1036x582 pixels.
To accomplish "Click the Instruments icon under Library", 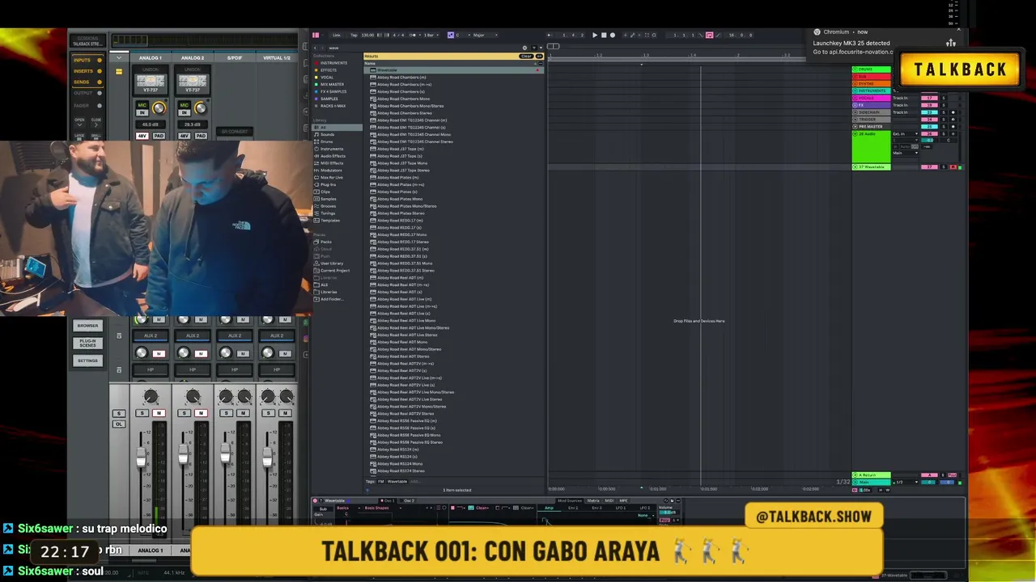I will [316, 149].
